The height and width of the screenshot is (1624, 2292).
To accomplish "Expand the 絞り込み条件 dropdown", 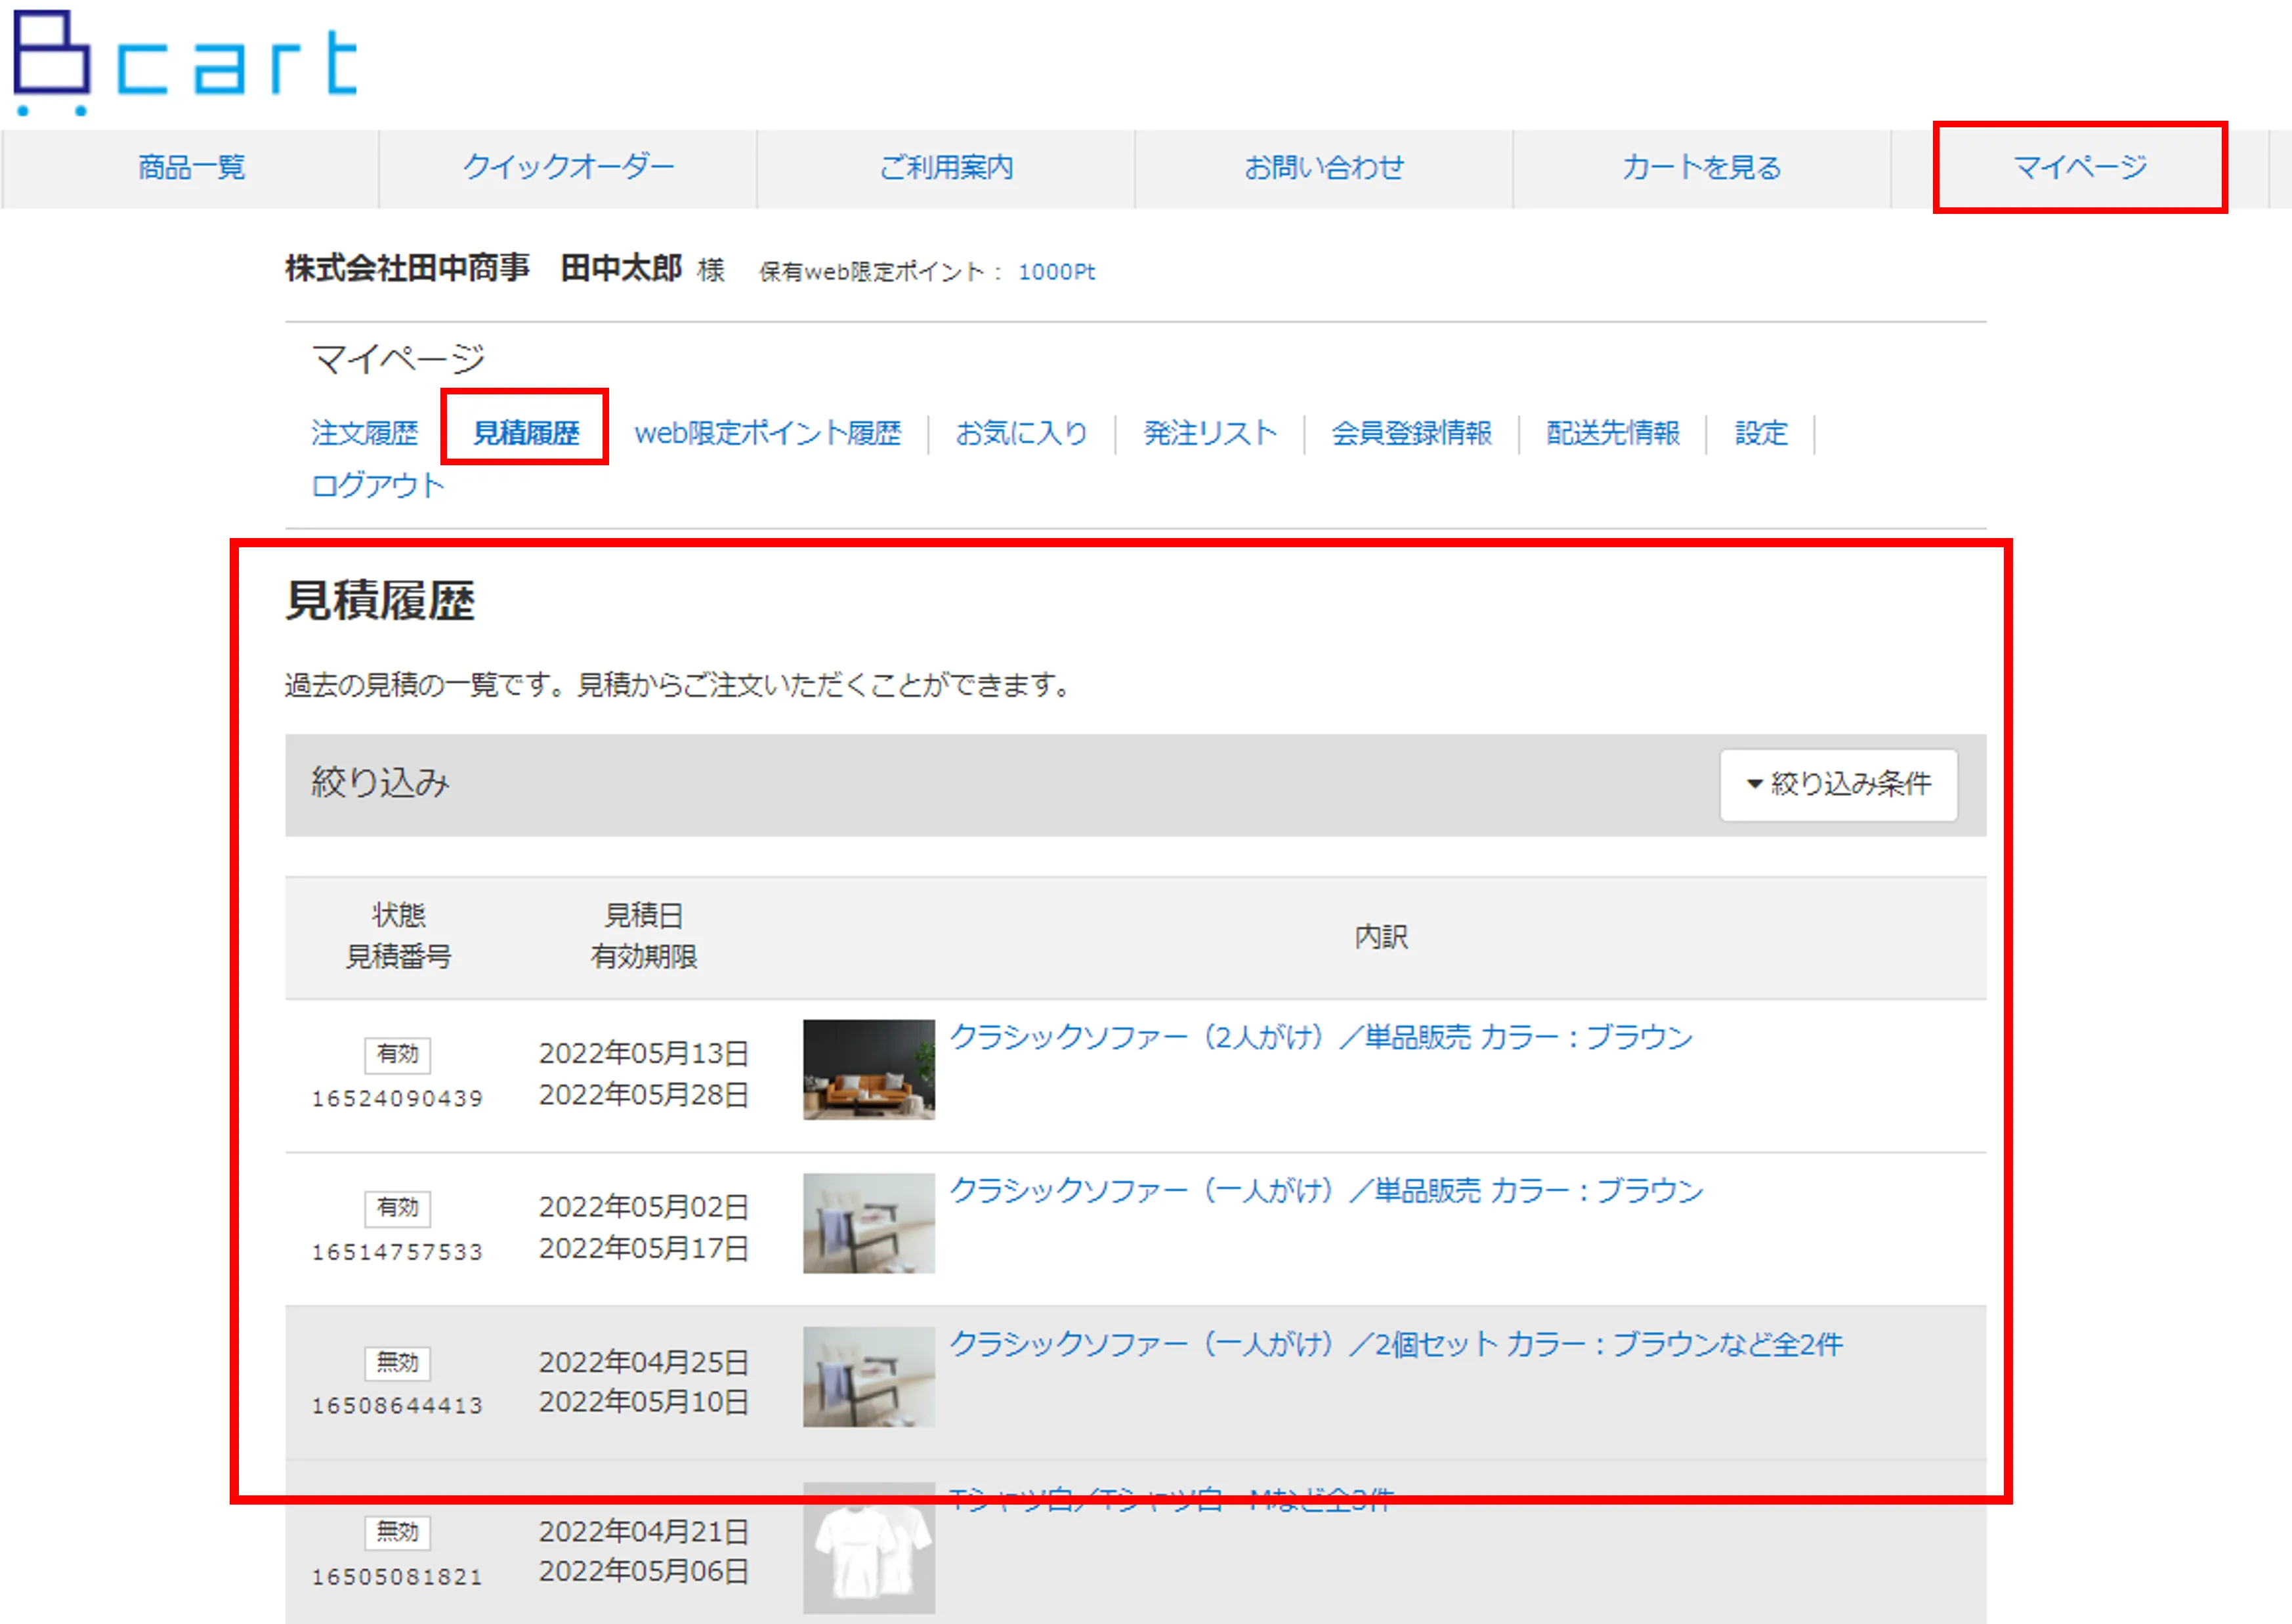I will coord(1838,784).
